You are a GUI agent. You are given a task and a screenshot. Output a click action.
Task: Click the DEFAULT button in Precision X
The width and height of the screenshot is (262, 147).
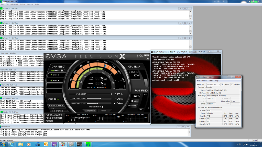click(92, 111)
